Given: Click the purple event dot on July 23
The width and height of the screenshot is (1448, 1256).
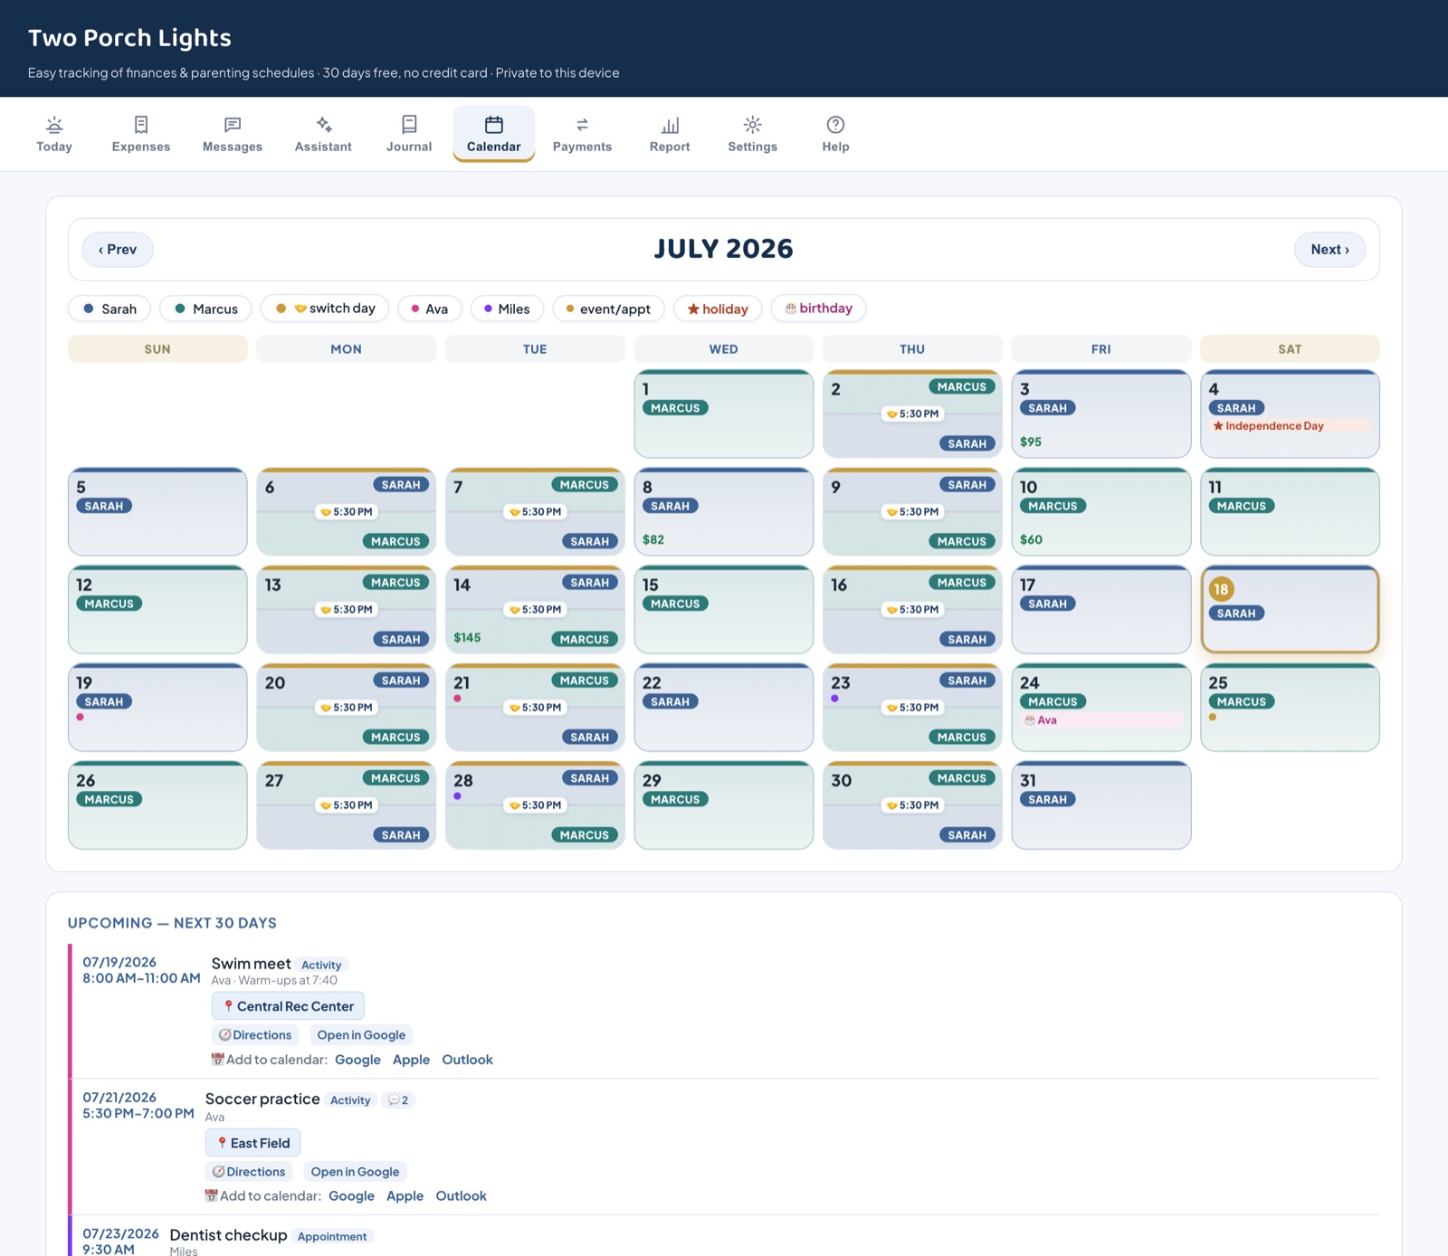Looking at the screenshot, I should (x=834, y=699).
